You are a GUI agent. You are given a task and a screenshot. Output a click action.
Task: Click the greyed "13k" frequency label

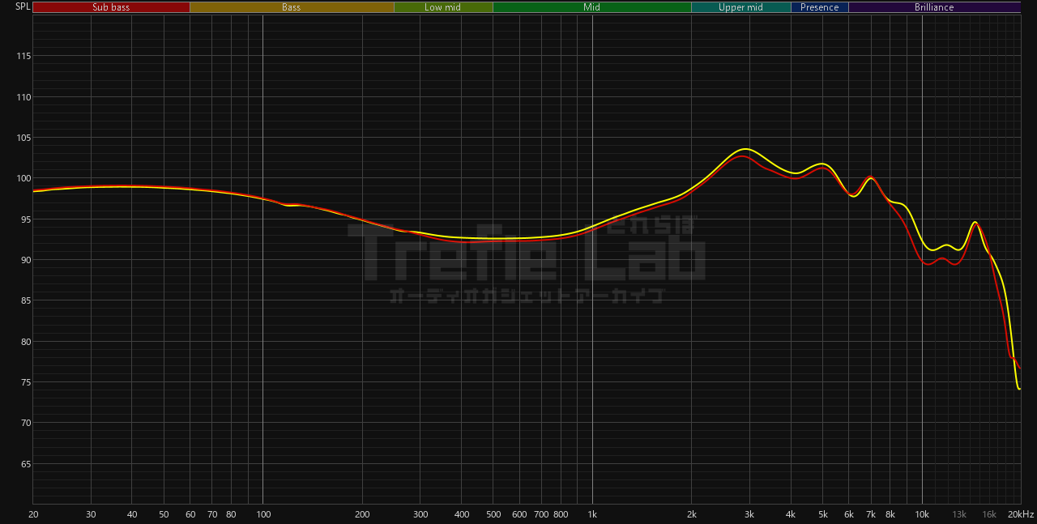tap(959, 514)
